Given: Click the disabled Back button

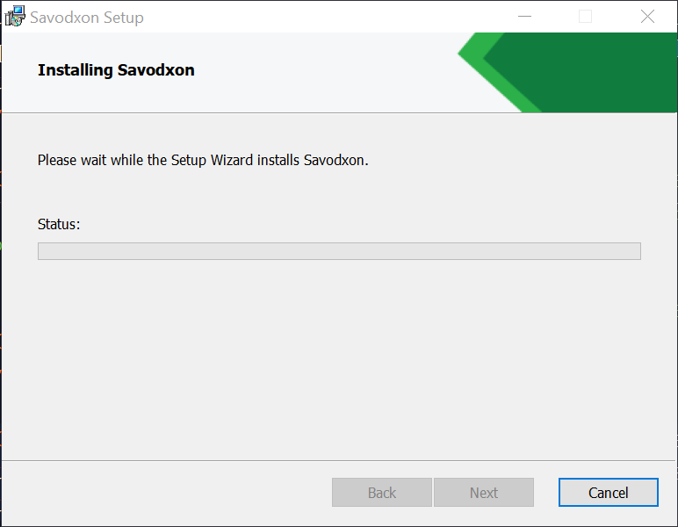Looking at the screenshot, I should pos(381,493).
